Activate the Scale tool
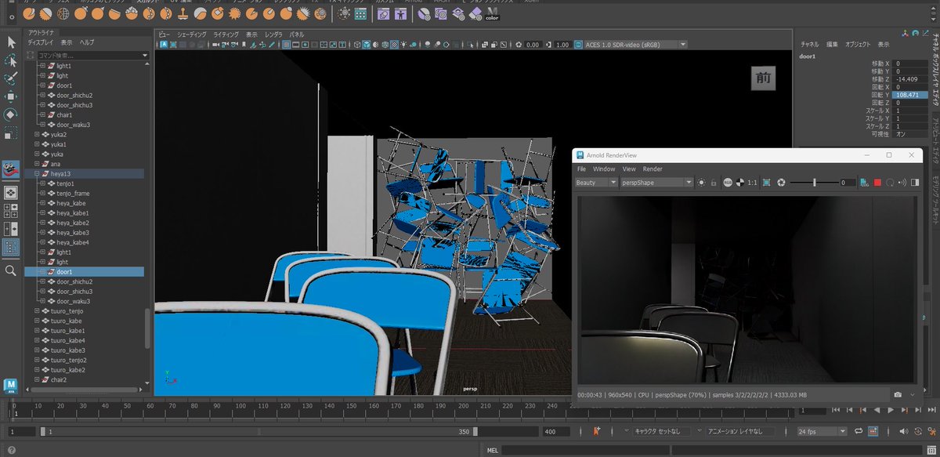940x457 pixels. coord(11,132)
